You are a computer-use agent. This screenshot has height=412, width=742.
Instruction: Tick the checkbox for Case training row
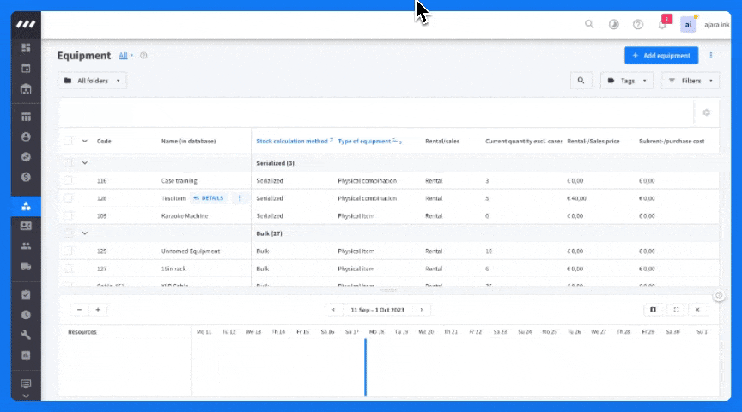pyautogui.click(x=68, y=180)
